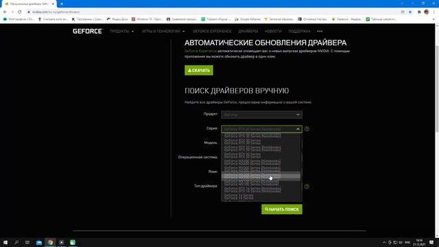Open the ДРАЙВЕРЫ nav item
Screen dimensions: 439x247
click(x=248, y=32)
